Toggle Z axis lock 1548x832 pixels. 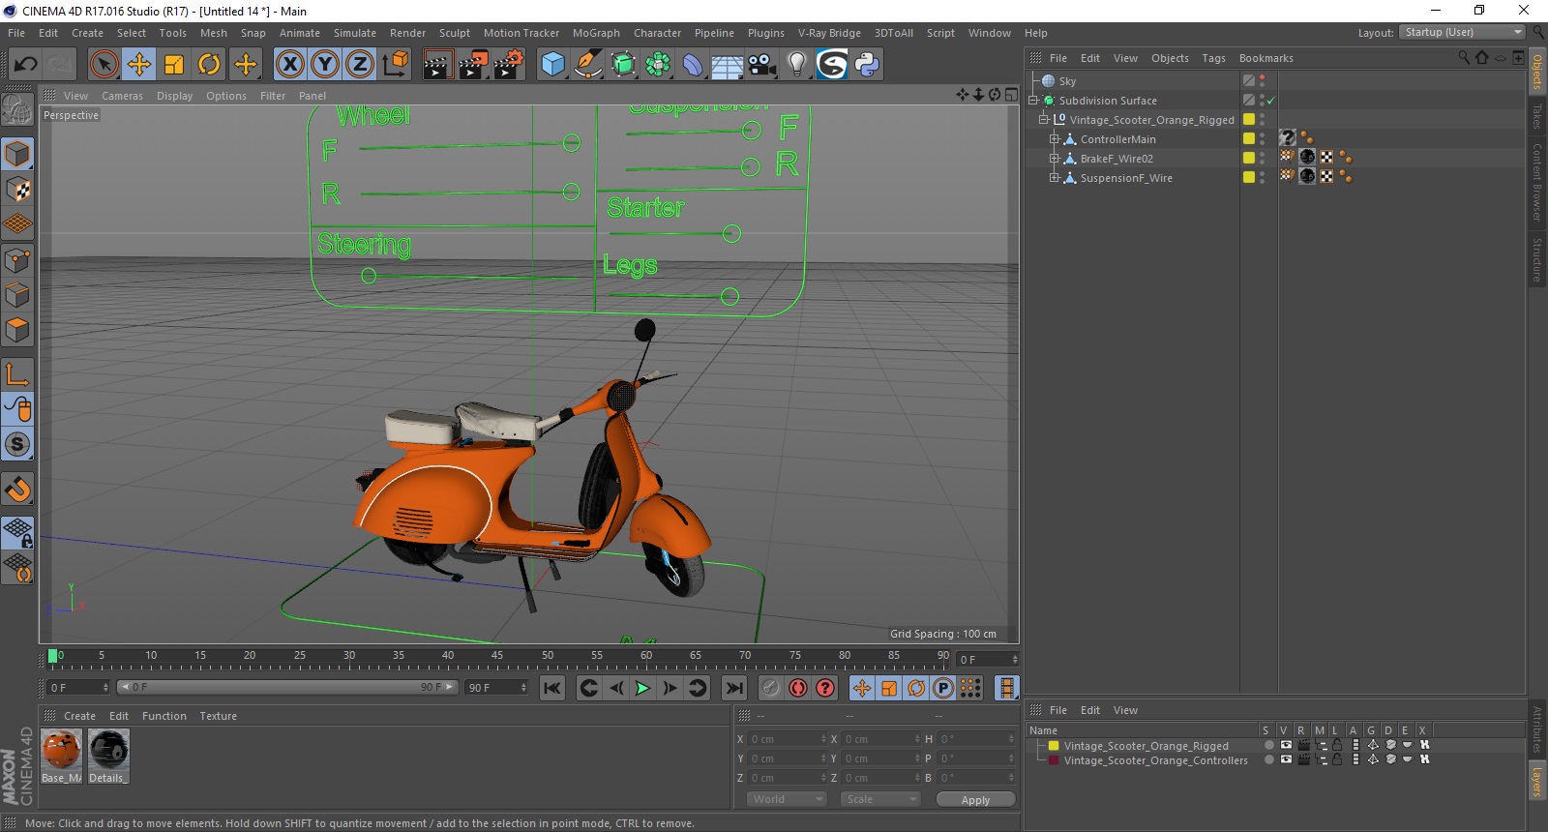tap(360, 65)
